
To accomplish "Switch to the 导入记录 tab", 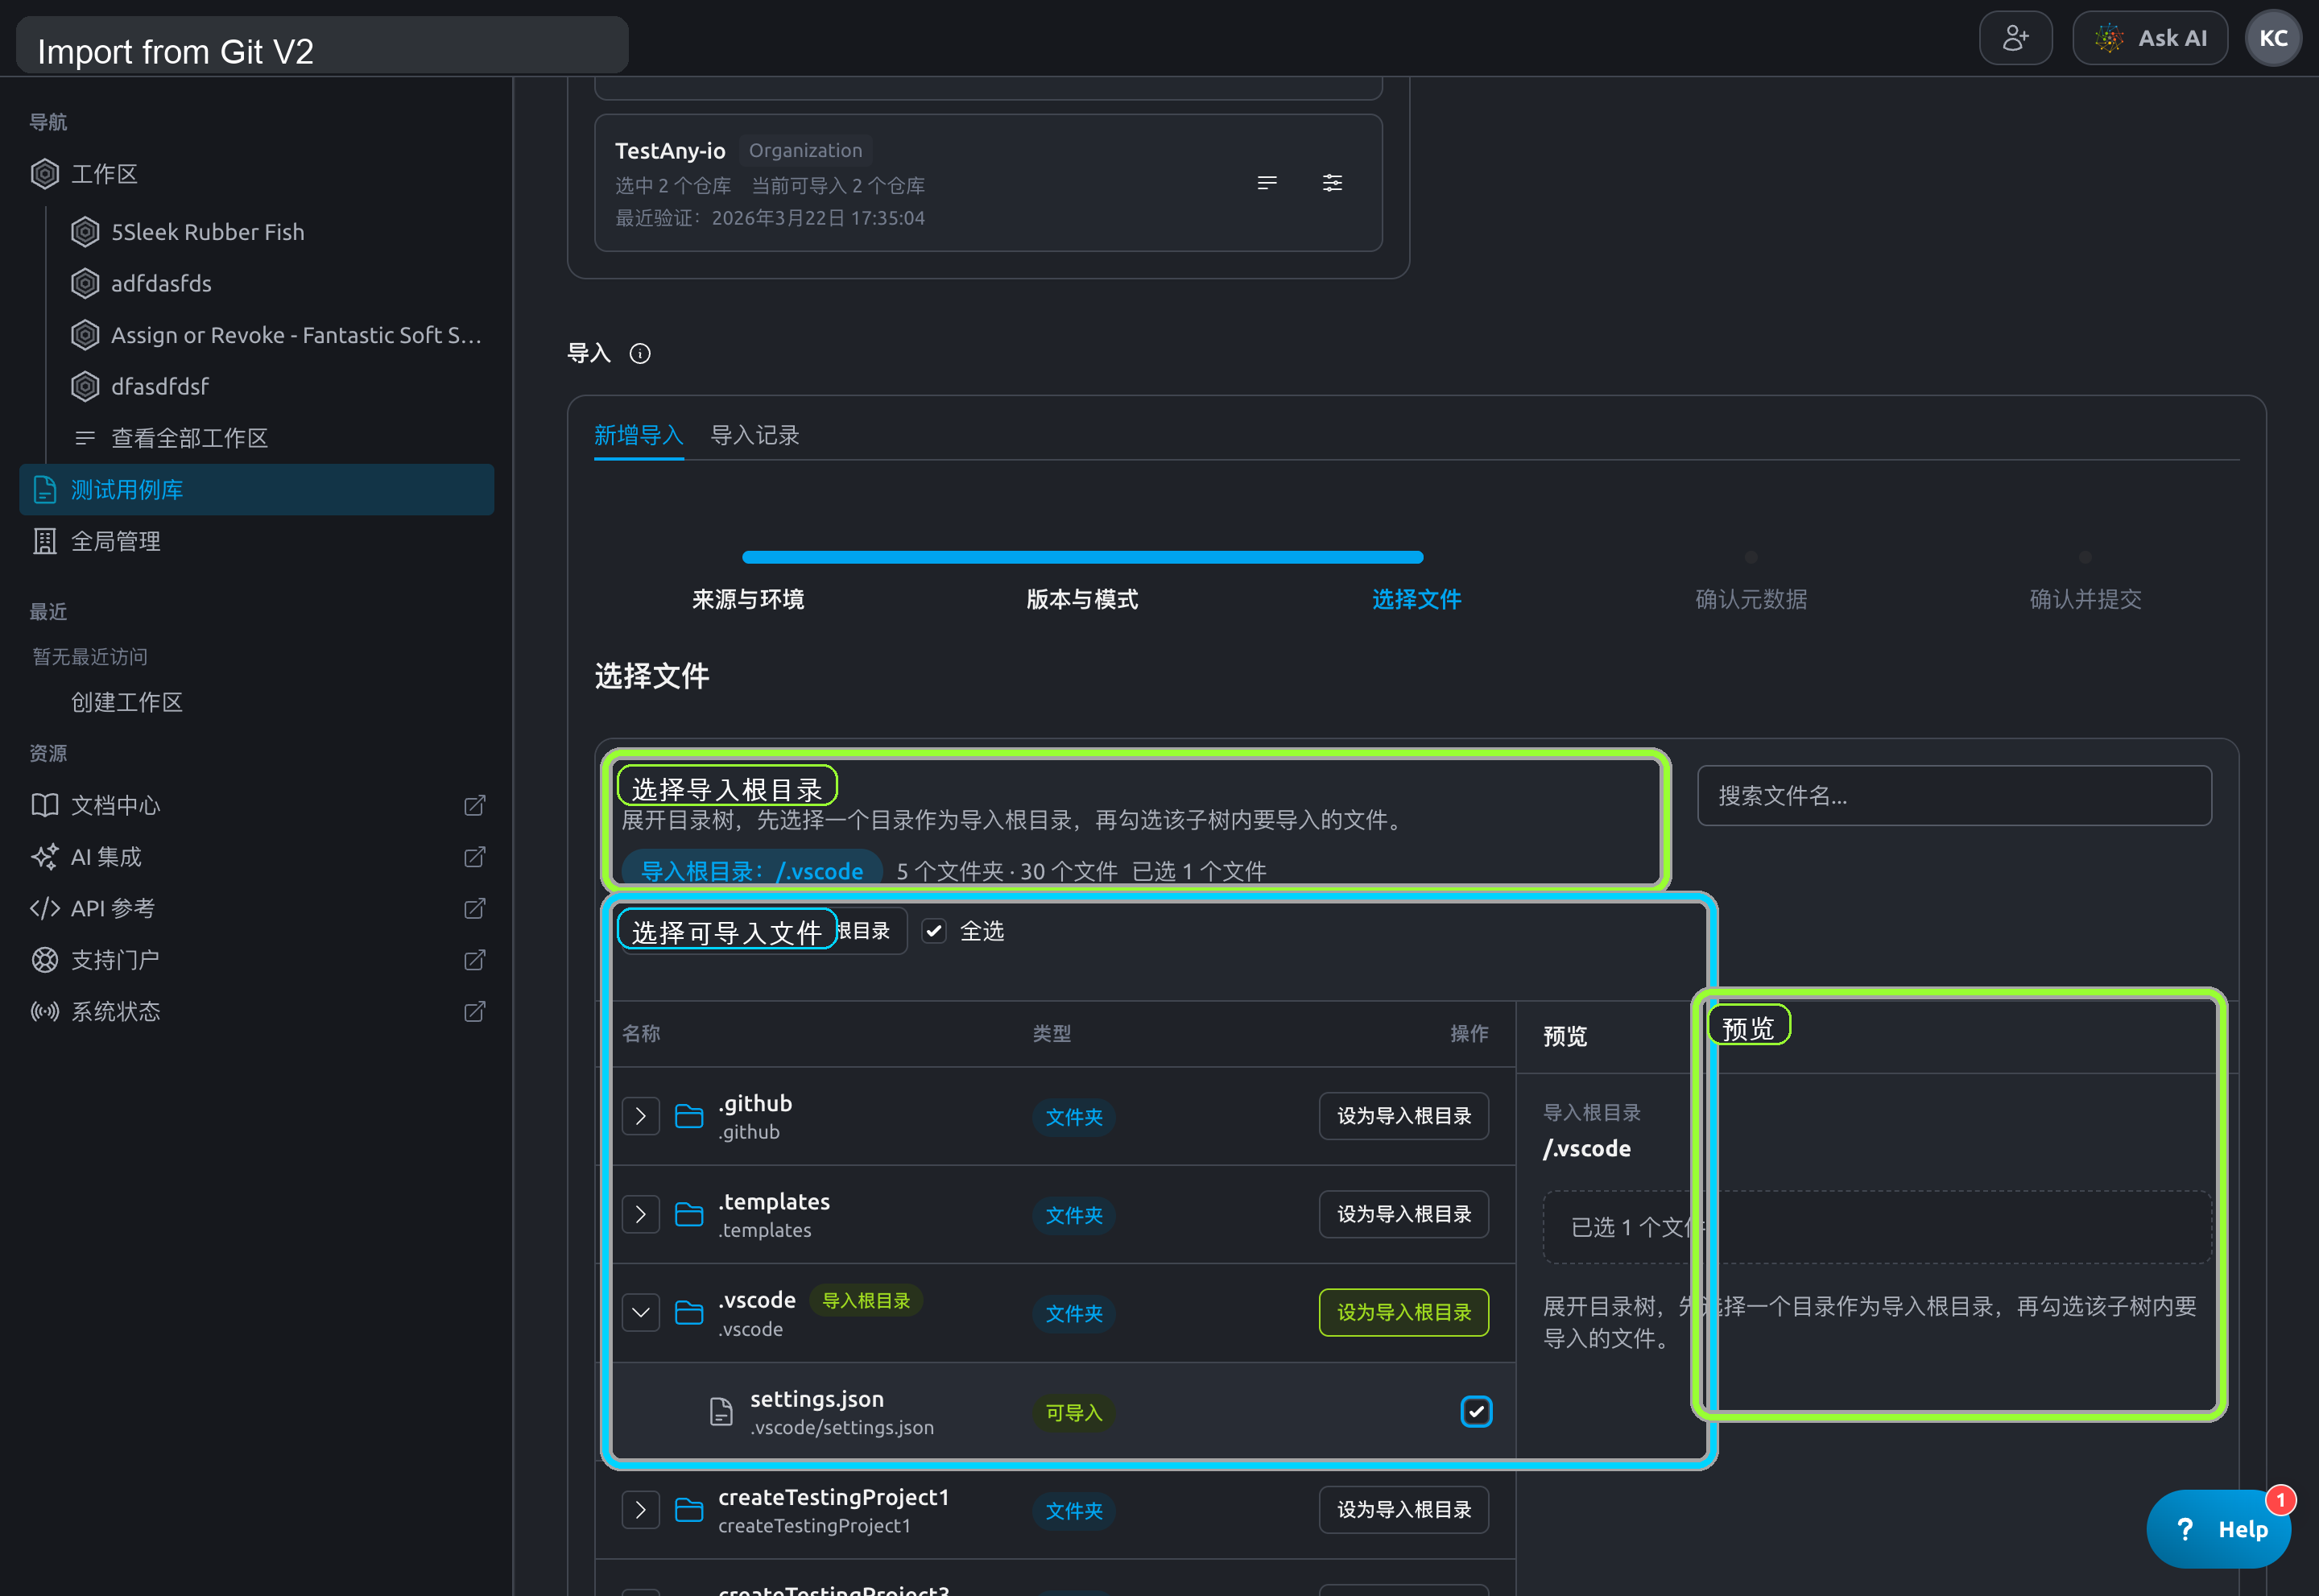I will click(x=755, y=435).
